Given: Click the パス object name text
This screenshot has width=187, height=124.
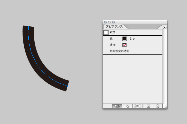Looking at the screenshot, I should (x=112, y=32).
